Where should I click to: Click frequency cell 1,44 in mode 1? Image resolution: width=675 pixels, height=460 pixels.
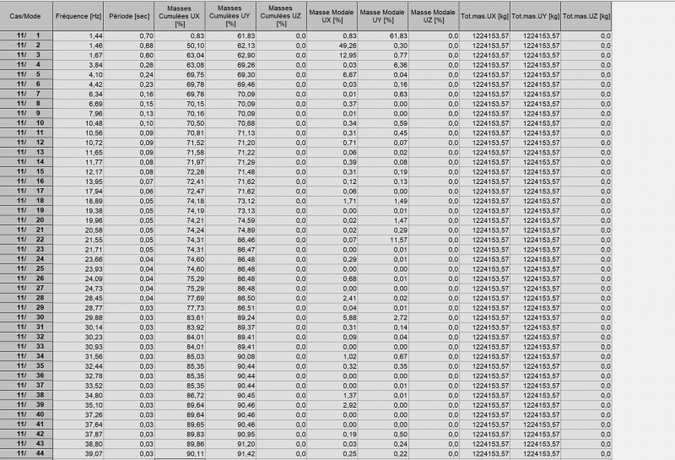click(78, 35)
